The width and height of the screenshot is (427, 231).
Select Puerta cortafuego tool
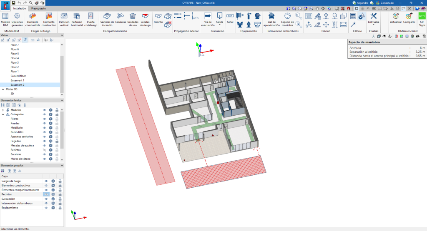click(90, 20)
